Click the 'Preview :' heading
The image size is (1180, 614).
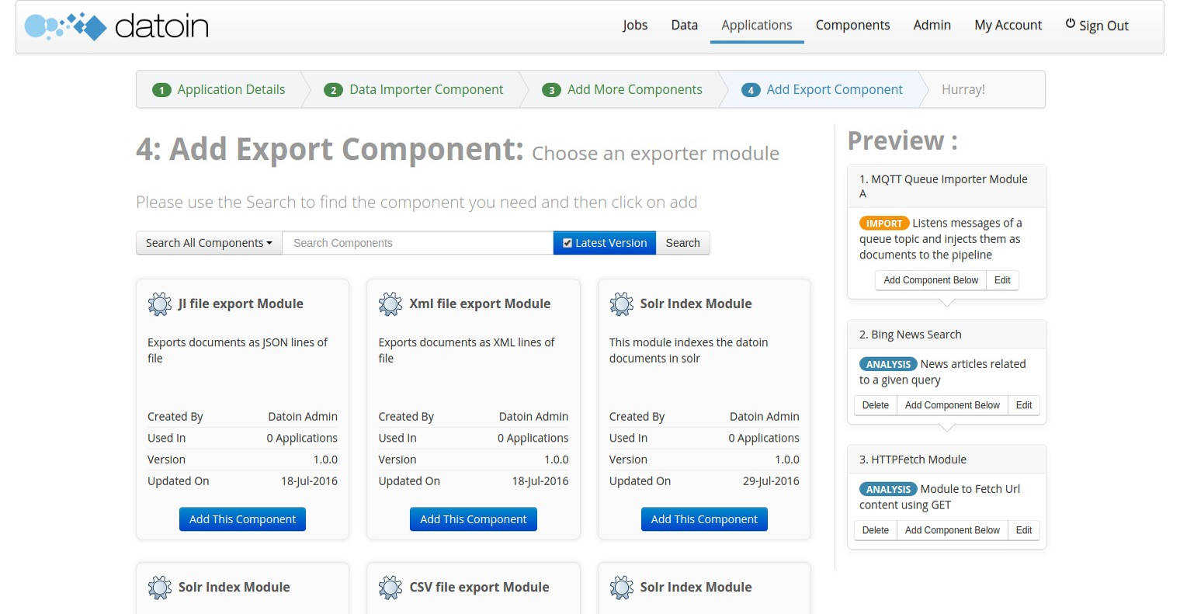[x=902, y=140]
